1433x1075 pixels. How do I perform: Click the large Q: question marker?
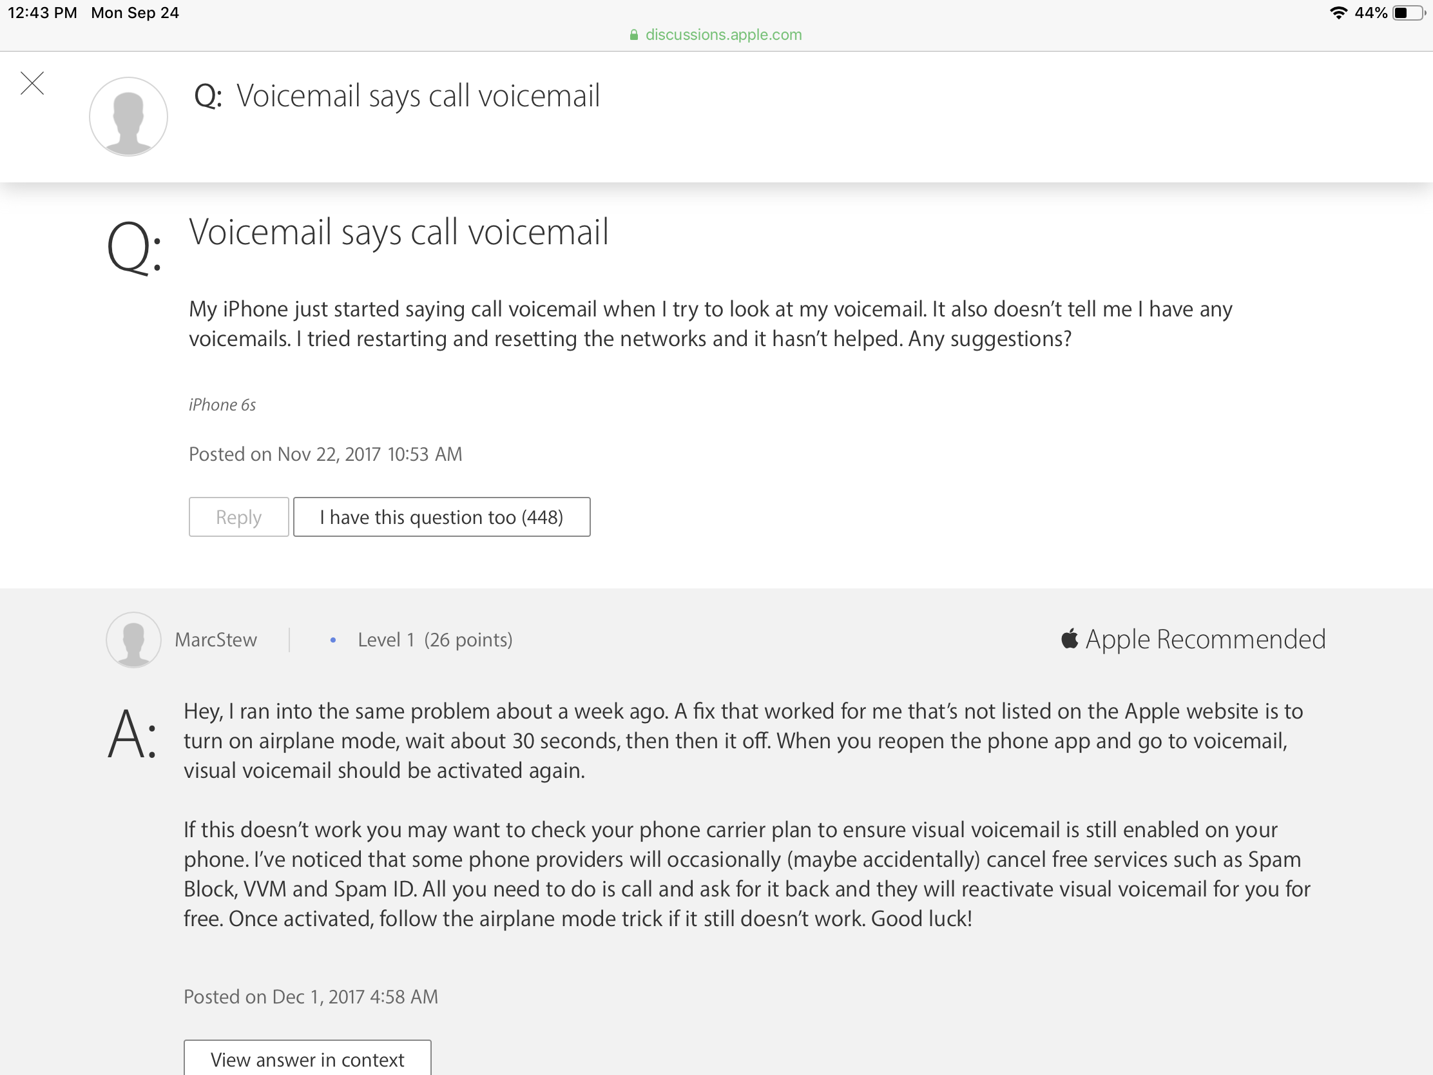pyautogui.click(x=133, y=247)
